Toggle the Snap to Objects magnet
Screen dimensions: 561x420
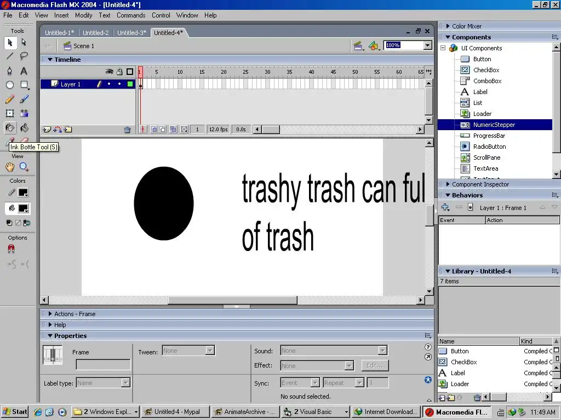(x=11, y=249)
